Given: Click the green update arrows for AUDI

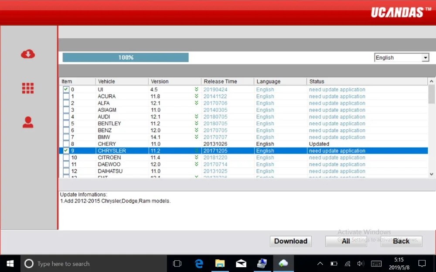Looking at the screenshot, I should pos(196,116).
